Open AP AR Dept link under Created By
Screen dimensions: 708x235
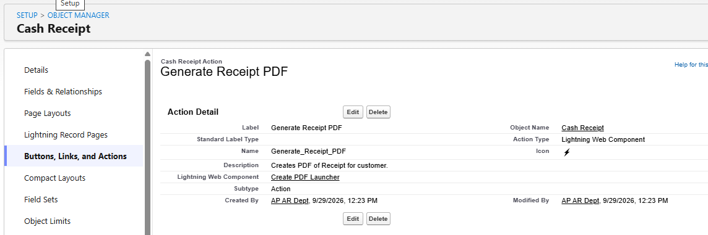[x=290, y=201]
